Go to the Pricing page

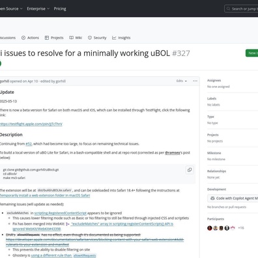60,8
